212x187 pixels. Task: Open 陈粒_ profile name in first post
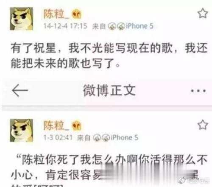click(56, 14)
